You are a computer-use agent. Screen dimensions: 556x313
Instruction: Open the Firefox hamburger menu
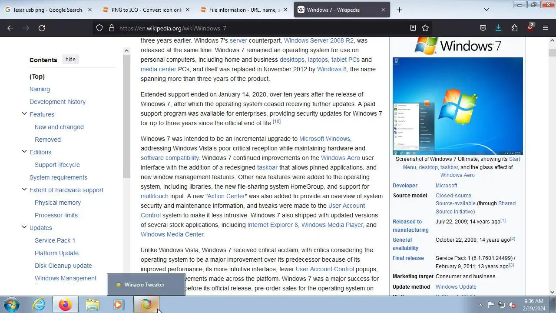click(x=546, y=28)
